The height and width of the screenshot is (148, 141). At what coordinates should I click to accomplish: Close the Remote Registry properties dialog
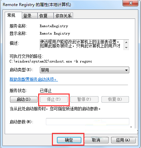click(x=130, y=3)
